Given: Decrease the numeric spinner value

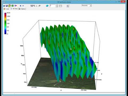Looking at the screenshot, I should coord(57,6).
